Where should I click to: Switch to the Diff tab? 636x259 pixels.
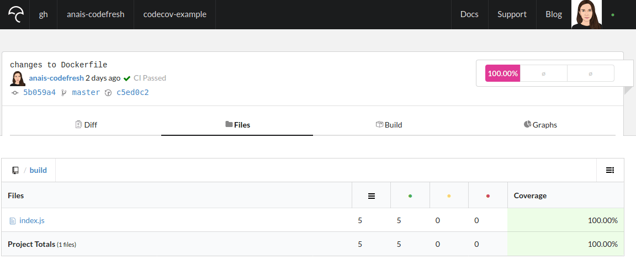tap(86, 125)
